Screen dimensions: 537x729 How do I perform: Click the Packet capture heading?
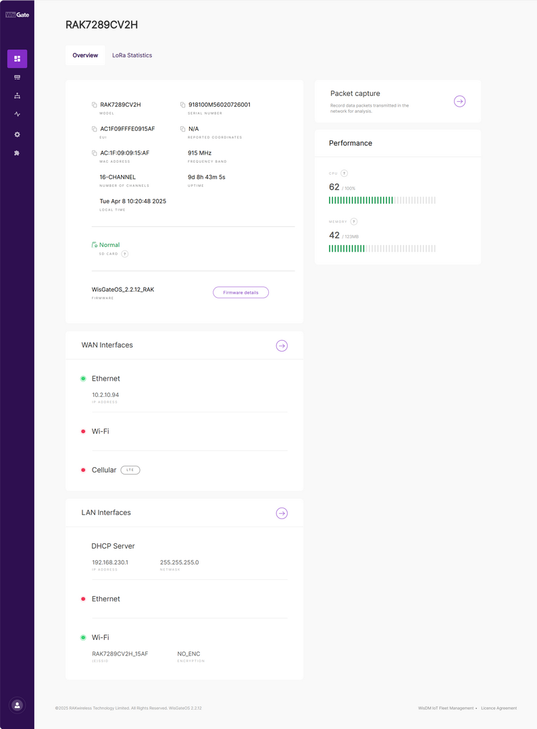355,93
